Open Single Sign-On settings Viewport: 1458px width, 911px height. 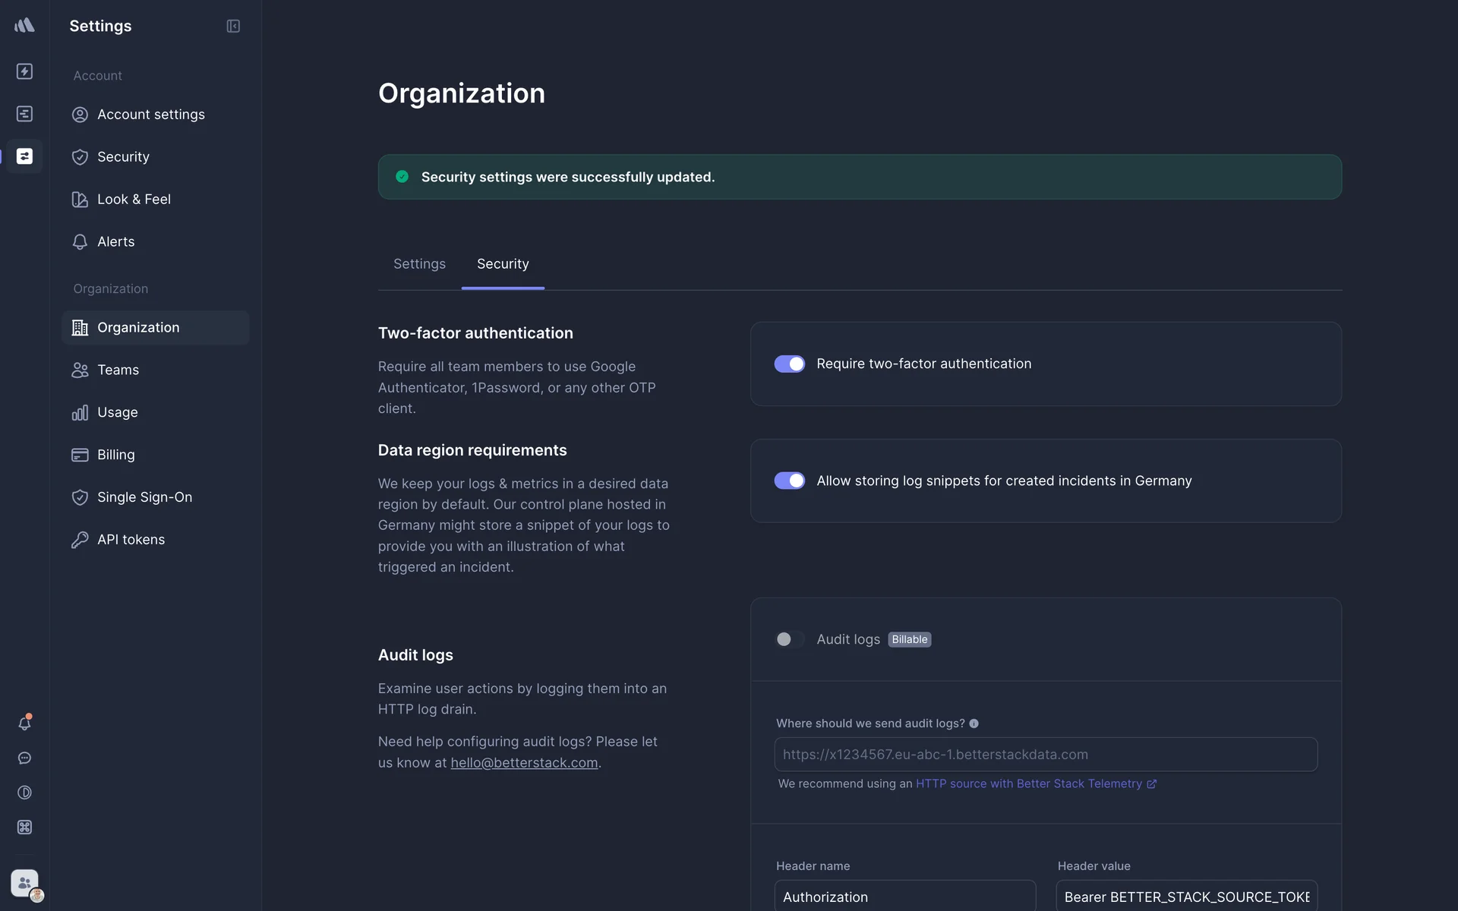coord(144,497)
